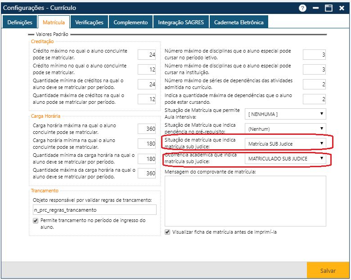
Task: Maximize the Configurações window
Action: [328, 8]
